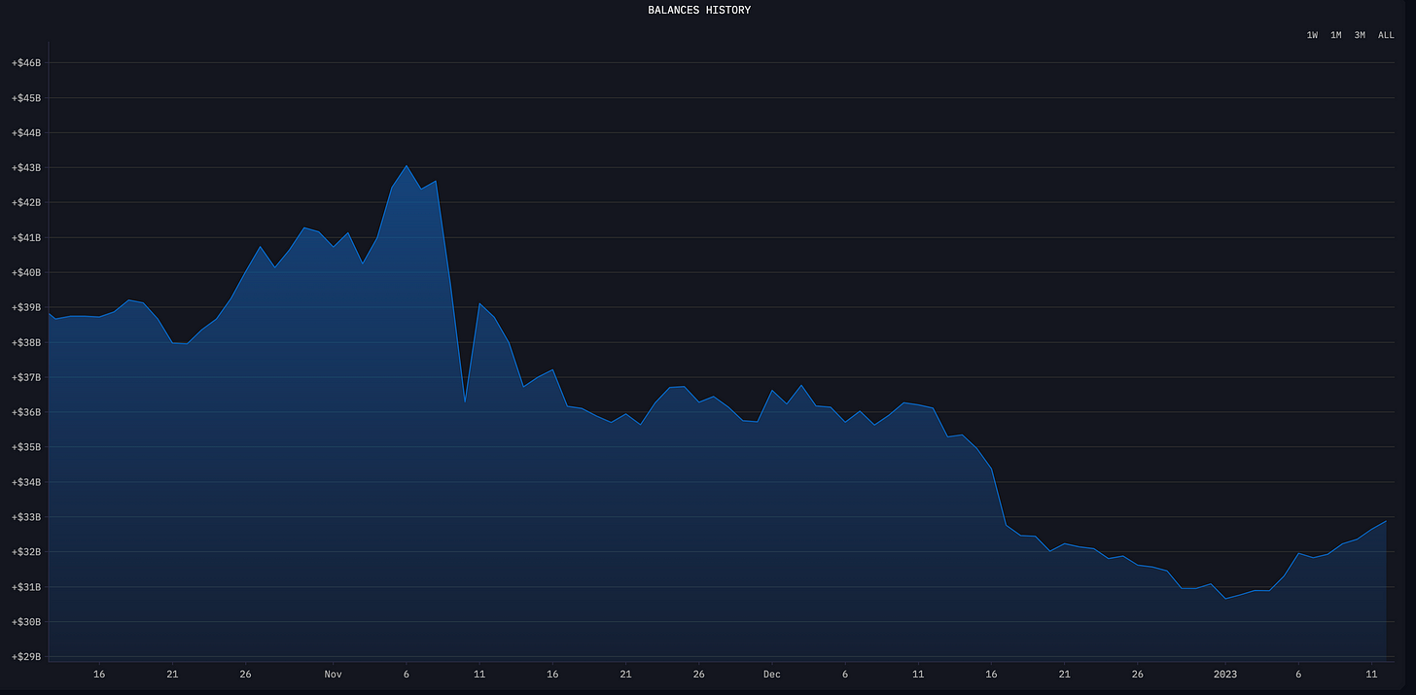The image size is (1416, 695).
Task: Switch chart range to 1W
Action: click(x=1312, y=35)
